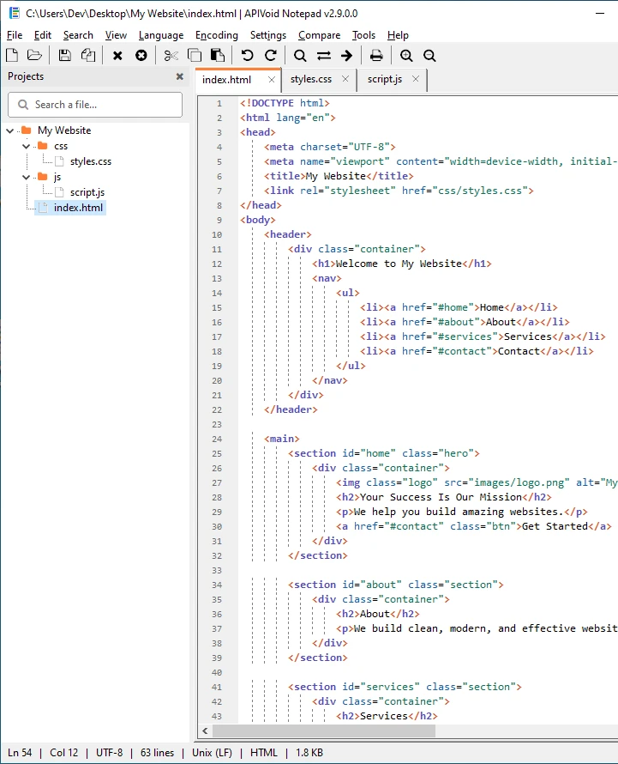Screen dimensions: 618x764
Task: Open the Edit menu
Action: [43, 35]
